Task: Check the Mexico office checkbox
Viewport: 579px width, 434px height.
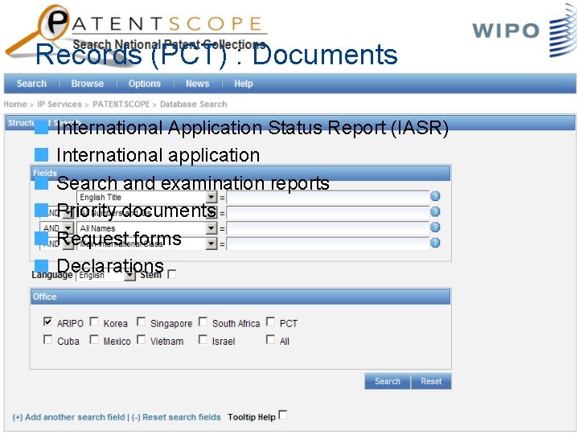Action: [x=95, y=339]
